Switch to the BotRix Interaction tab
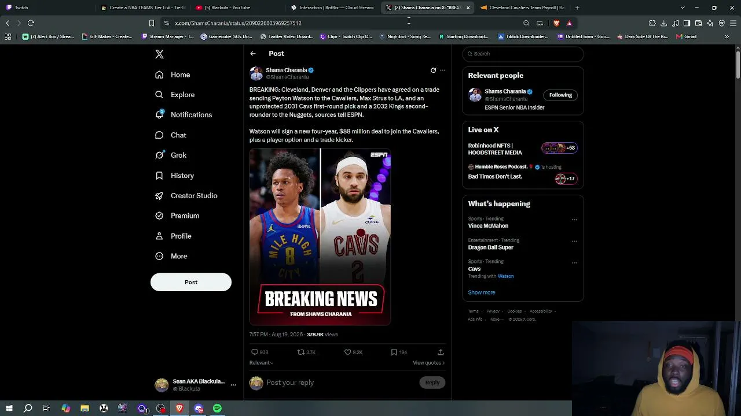The width and height of the screenshot is (741, 416). (x=333, y=8)
